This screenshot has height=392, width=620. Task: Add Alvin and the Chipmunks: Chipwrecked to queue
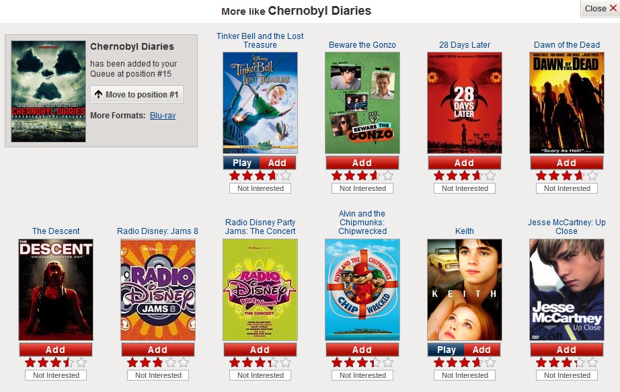362,350
